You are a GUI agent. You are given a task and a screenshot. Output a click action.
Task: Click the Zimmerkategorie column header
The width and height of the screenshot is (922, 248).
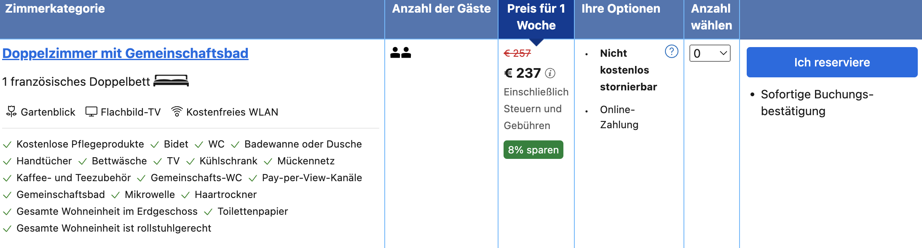pyautogui.click(x=55, y=8)
